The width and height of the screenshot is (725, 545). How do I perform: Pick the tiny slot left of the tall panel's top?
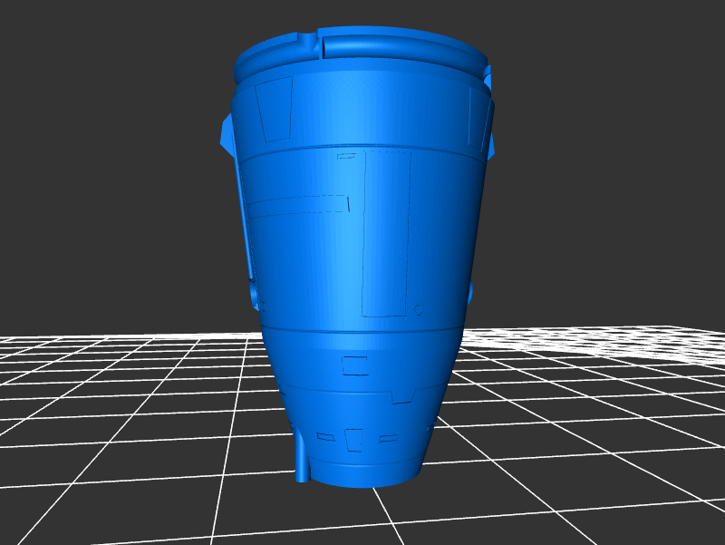tap(346, 157)
